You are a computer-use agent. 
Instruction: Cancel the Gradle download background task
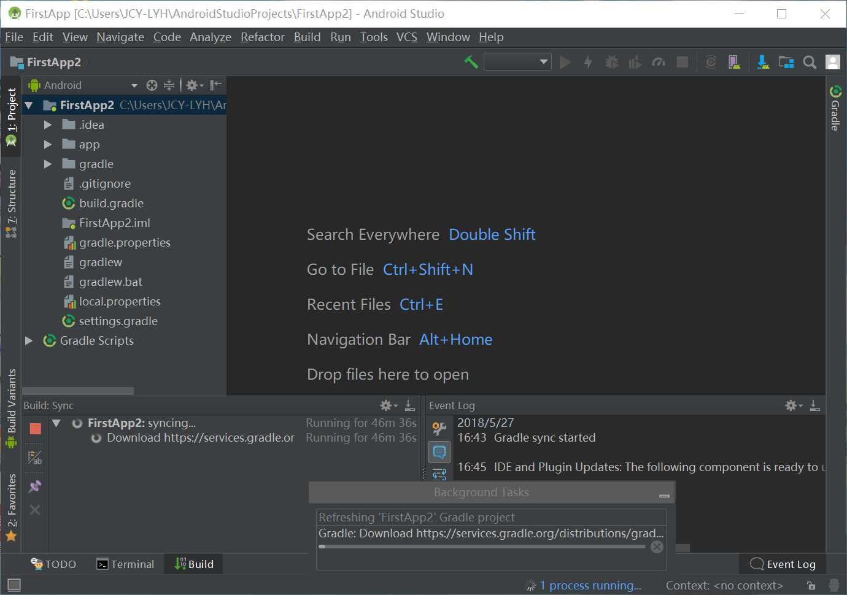pos(657,547)
